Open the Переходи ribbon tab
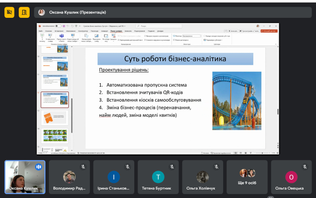The image size is (316, 198). coord(94,31)
